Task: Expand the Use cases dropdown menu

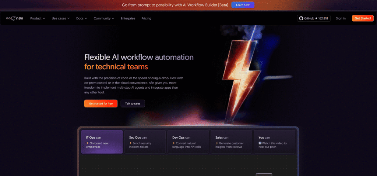Action: click(61, 18)
